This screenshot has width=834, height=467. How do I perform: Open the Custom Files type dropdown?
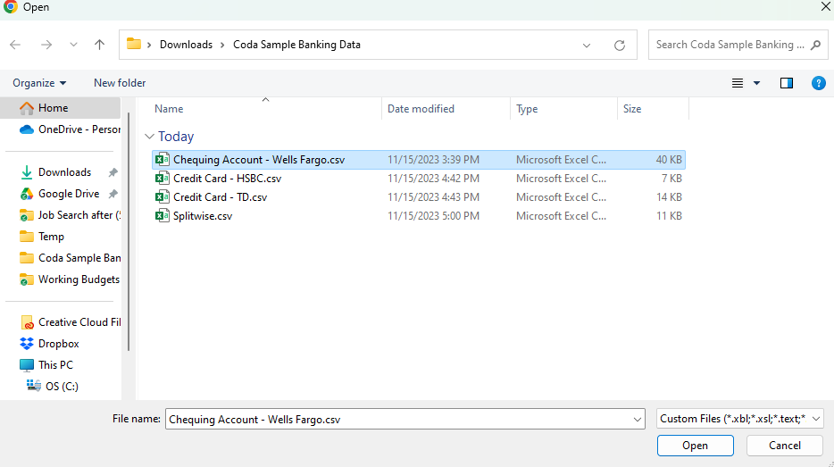tap(739, 419)
